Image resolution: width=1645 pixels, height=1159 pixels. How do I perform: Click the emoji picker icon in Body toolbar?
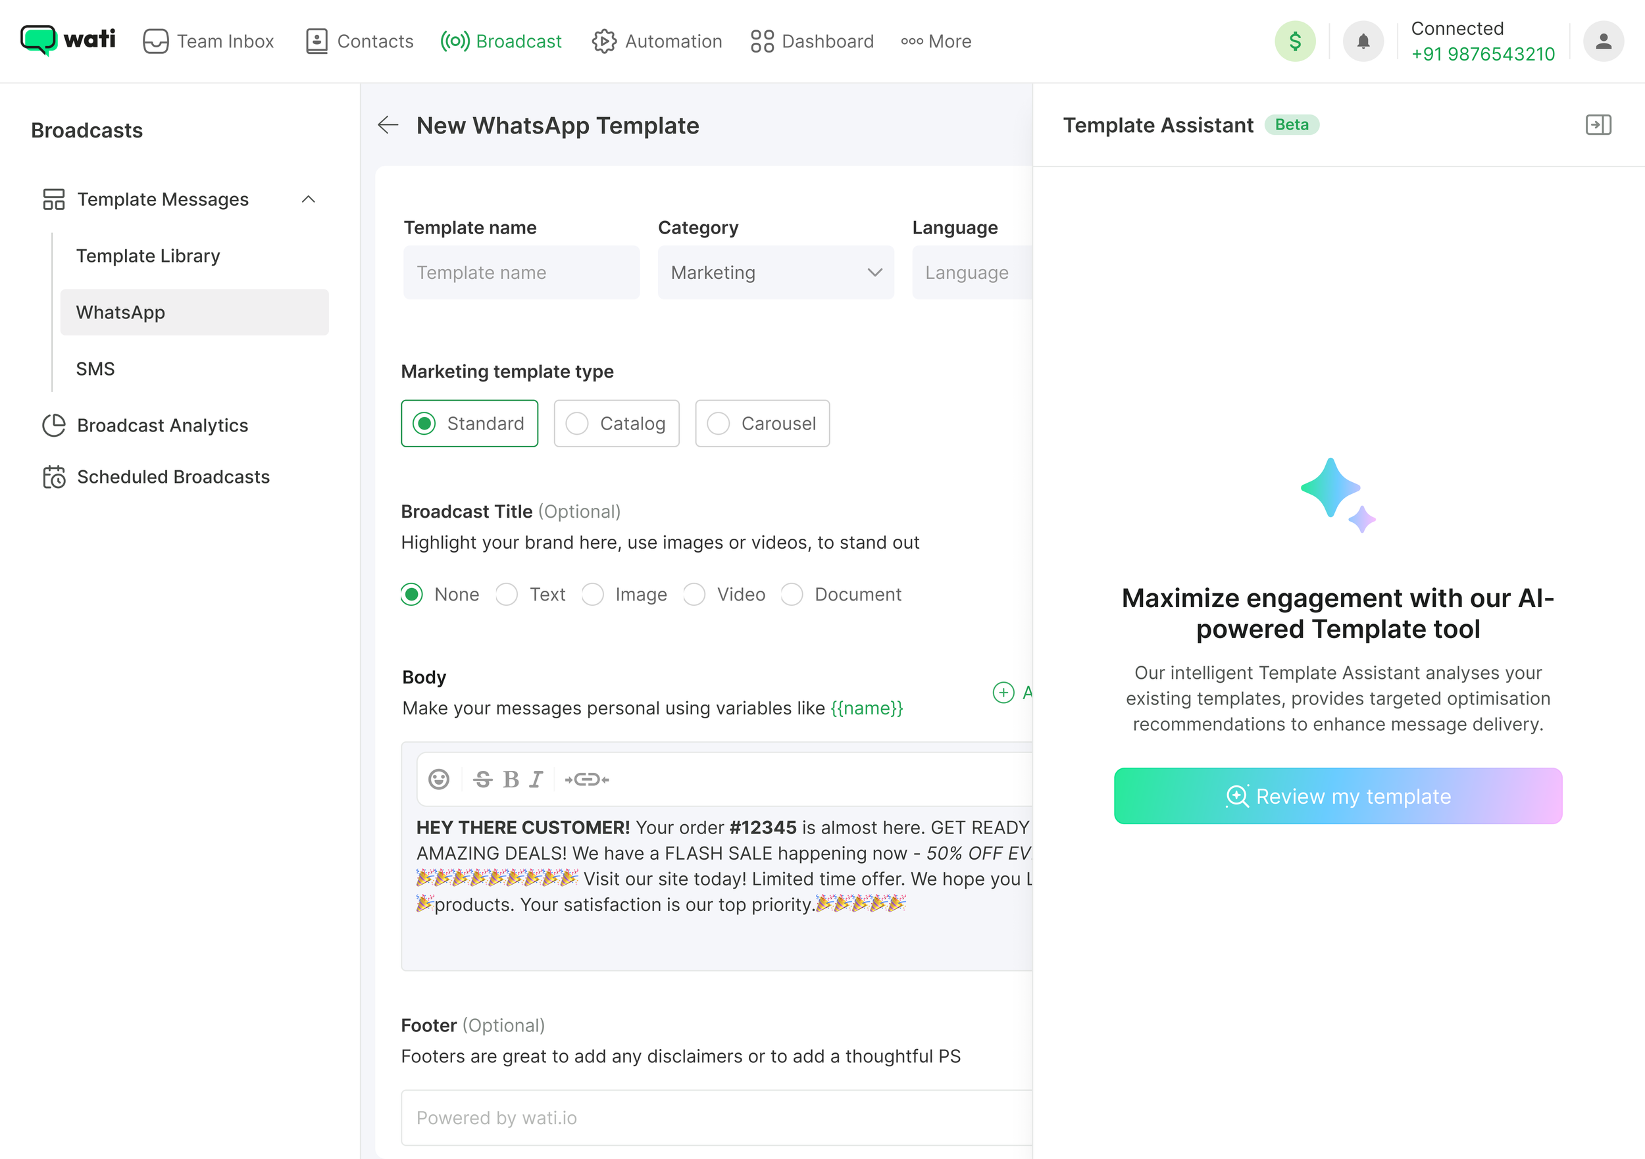(x=438, y=779)
